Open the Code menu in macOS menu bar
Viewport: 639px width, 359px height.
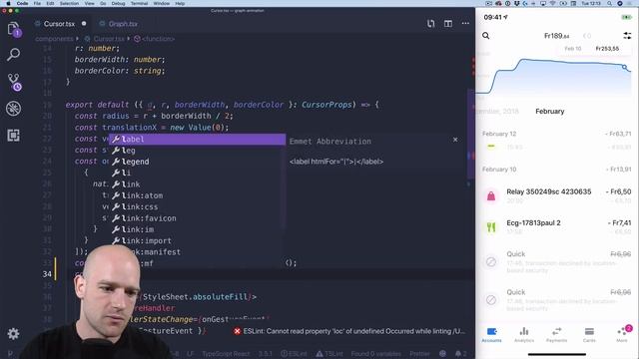pos(22,3)
